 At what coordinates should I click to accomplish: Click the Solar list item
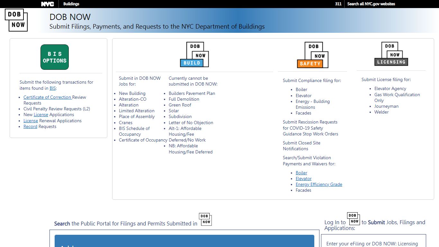pyautogui.click(x=174, y=111)
